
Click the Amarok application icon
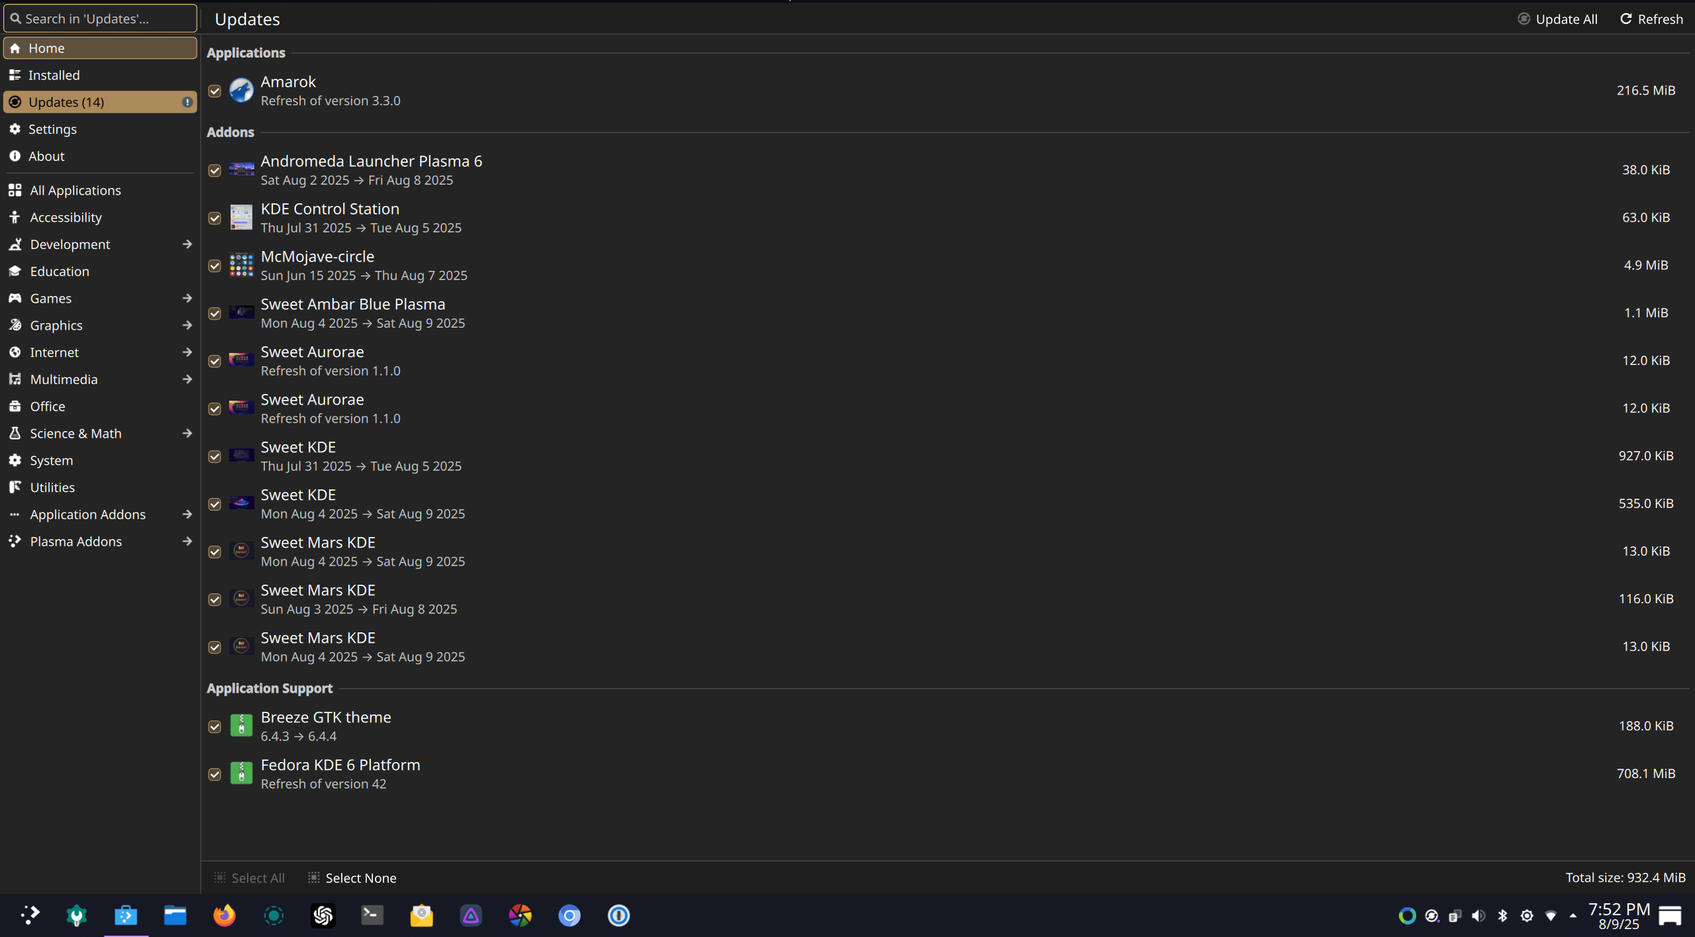click(x=241, y=90)
